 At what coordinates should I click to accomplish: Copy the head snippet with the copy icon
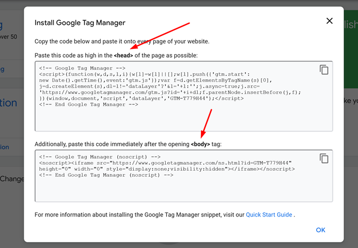coord(324,70)
